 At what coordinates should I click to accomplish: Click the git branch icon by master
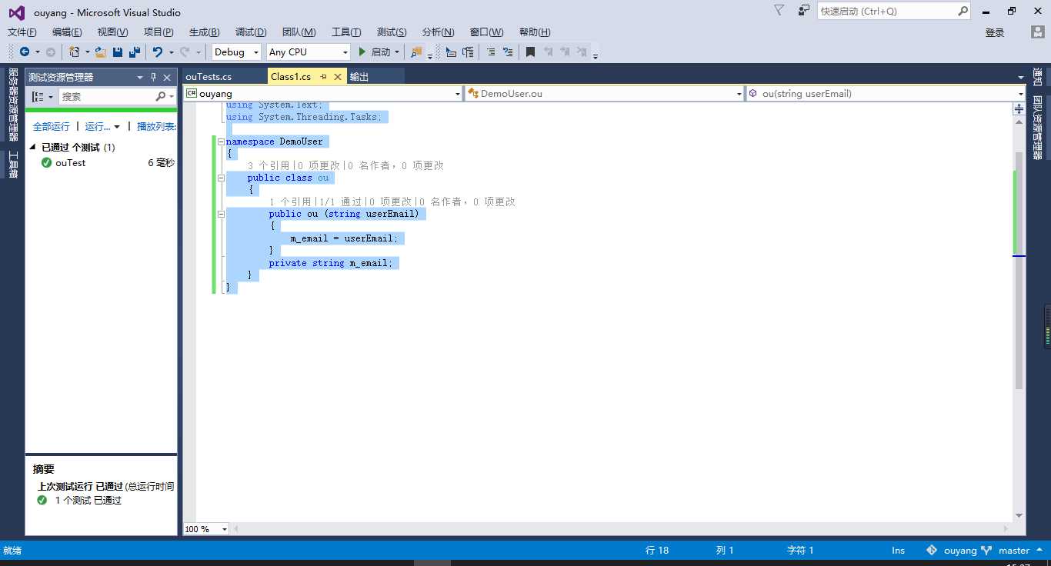coord(986,551)
